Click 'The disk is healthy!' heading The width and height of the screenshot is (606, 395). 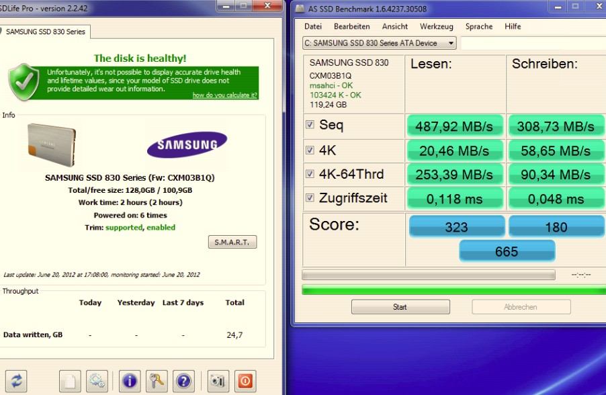[140, 58]
